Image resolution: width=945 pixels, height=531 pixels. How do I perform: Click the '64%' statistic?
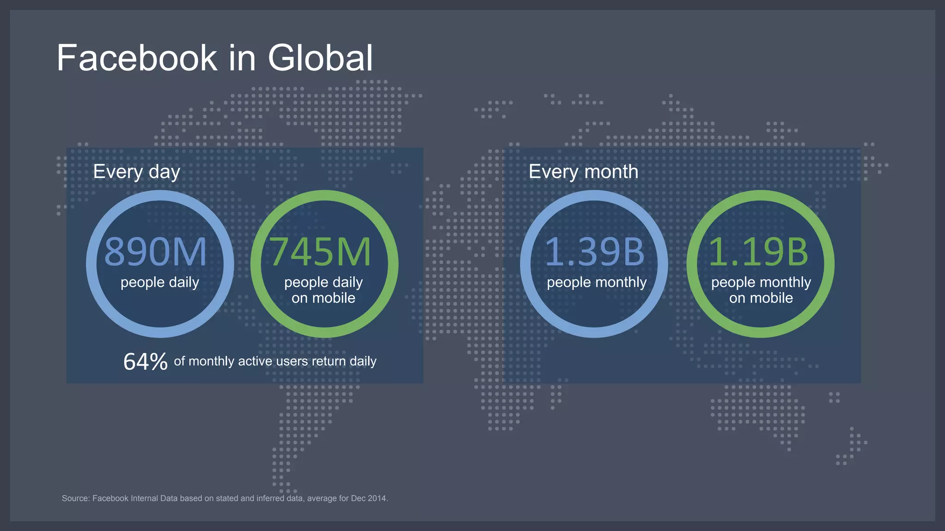coord(145,361)
